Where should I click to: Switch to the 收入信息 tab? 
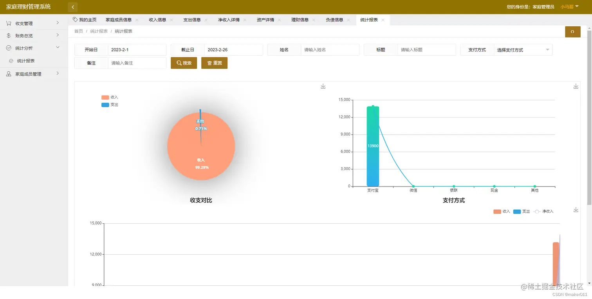coord(157,19)
